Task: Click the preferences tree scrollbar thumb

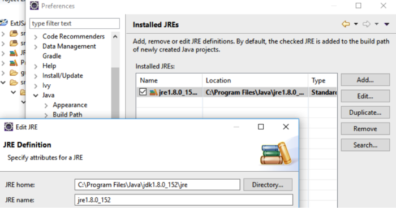Action: [x=115, y=93]
